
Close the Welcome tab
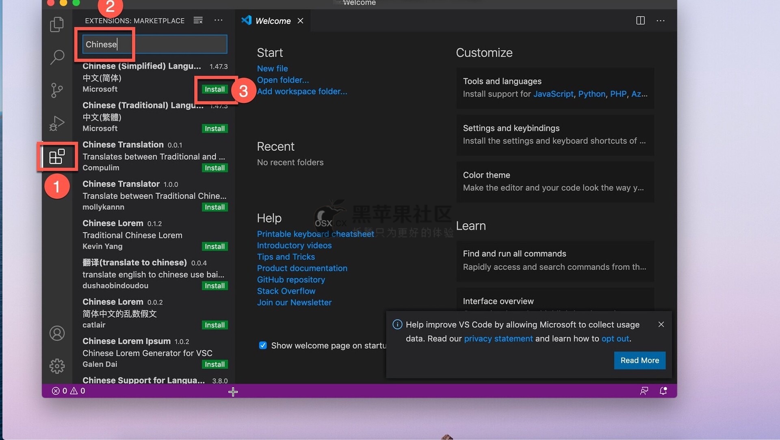click(x=300, y=21)
